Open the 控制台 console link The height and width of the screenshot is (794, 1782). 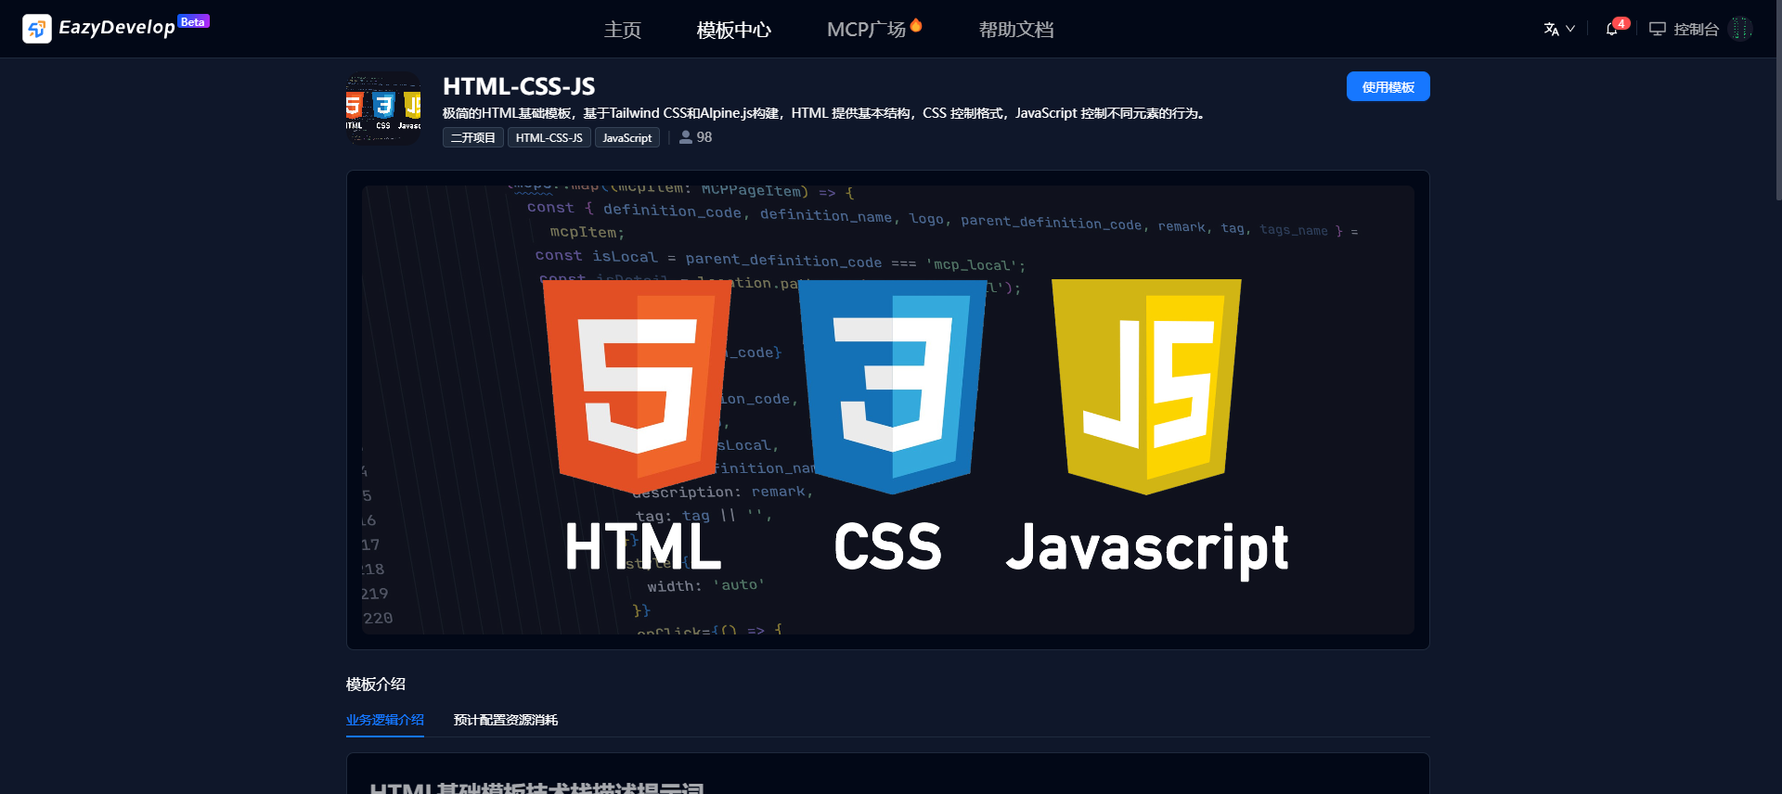tap(1684, 29)
